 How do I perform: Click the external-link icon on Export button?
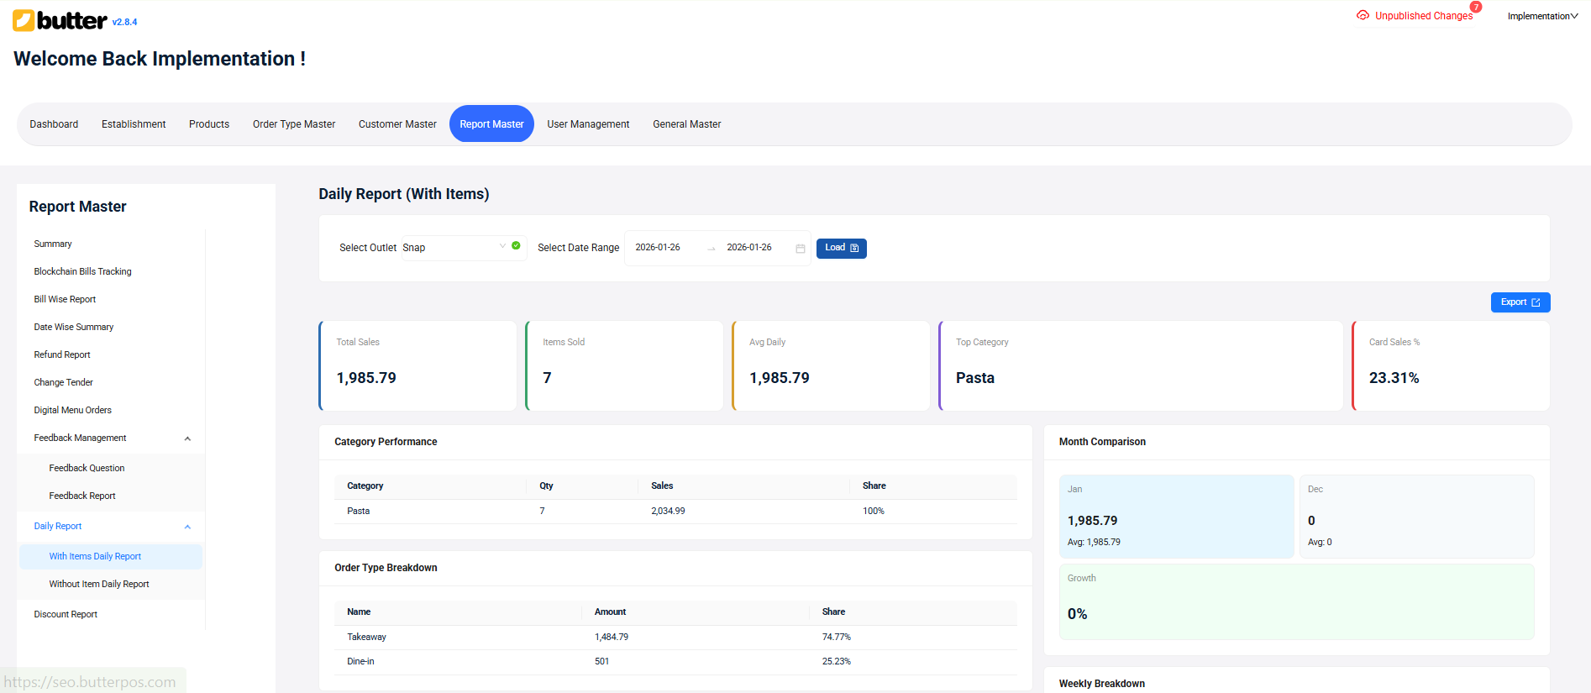pos(1536,302)
